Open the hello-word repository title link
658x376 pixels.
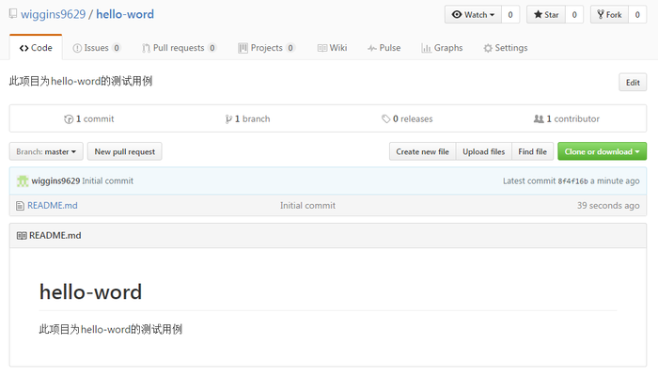tap(125, 14)
